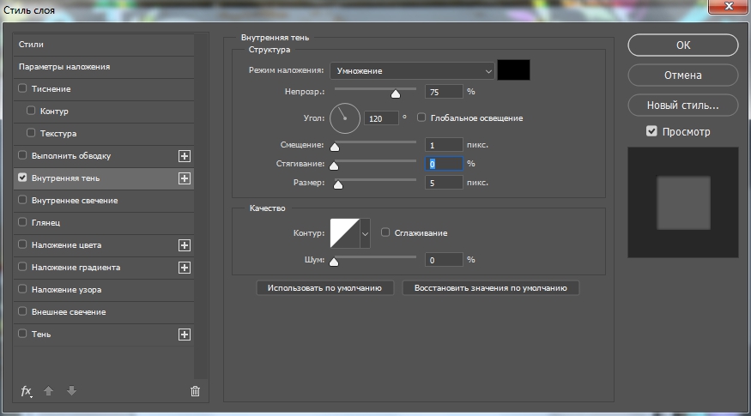The height and width of the screenshot is (416, 751).
Task: Open the Стили section
Action: tap(104, 44)
